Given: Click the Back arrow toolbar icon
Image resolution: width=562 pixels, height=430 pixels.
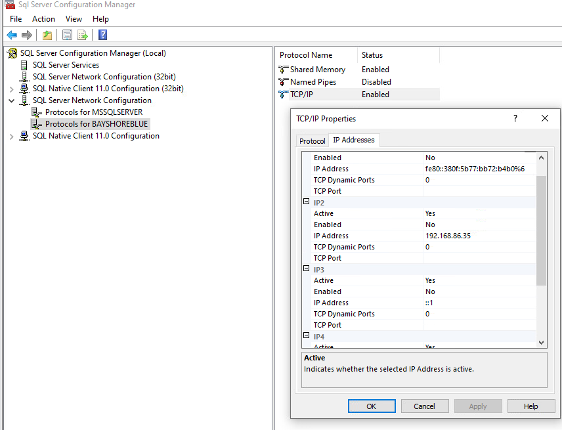Looking at the screenshot, I should pos(12,35).
